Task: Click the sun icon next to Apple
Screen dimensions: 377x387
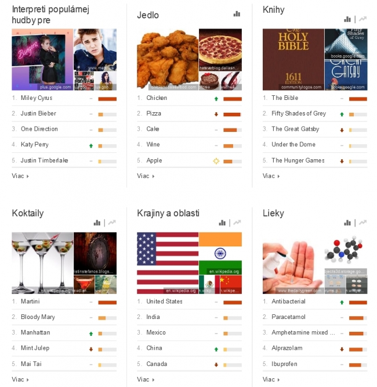Action: [216, 161]
